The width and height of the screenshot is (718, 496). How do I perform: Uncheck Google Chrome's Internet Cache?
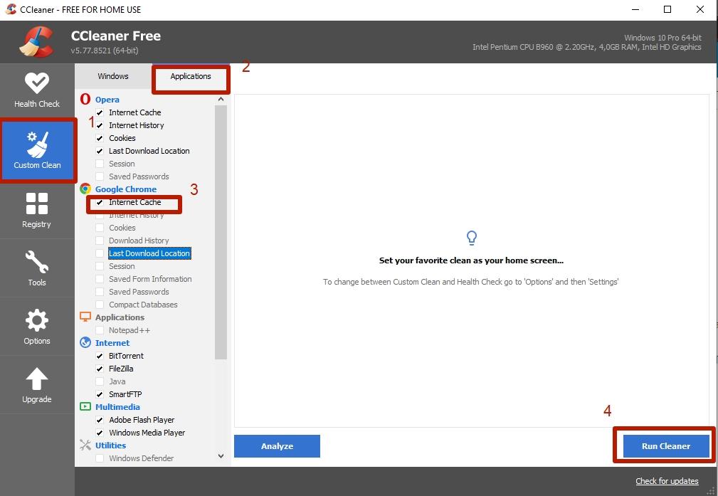[x=100, y=202]
